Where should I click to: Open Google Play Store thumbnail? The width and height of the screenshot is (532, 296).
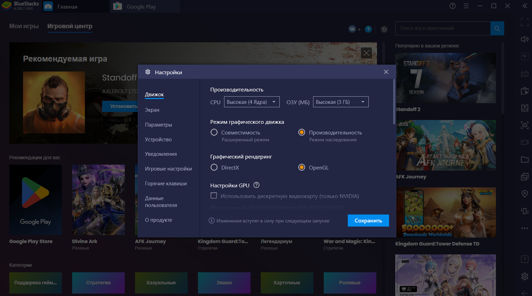pyautogui.click(x=35, y=200)
